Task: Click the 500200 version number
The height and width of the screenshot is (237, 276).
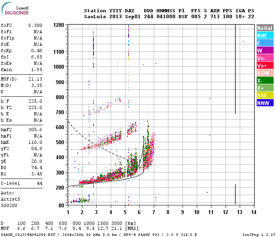Action: pos(9,205)
